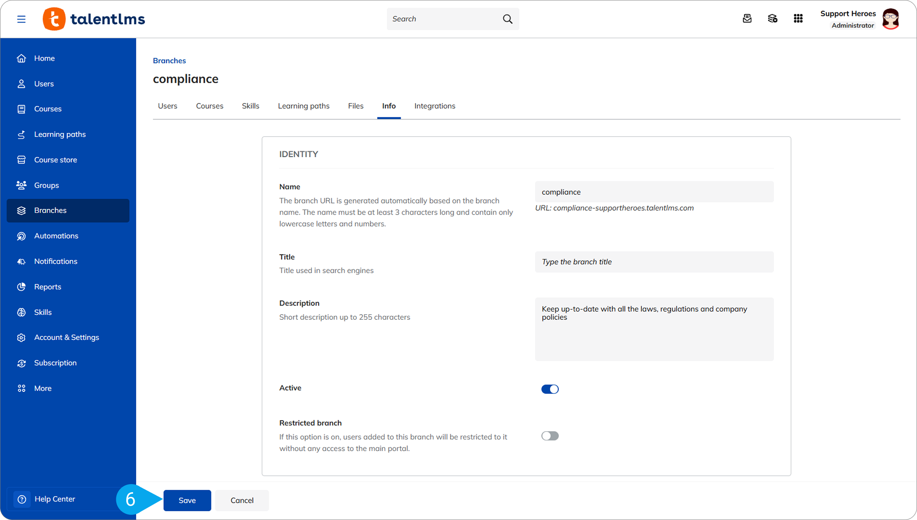Open Learning paths label in sidebar
This screenshot has height=520, width=917.
(x=60, y=134)
